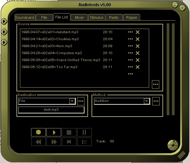
Task: Remove Computers.mp3 from the list
Action: pyautogui.click(x=138, y=53)
